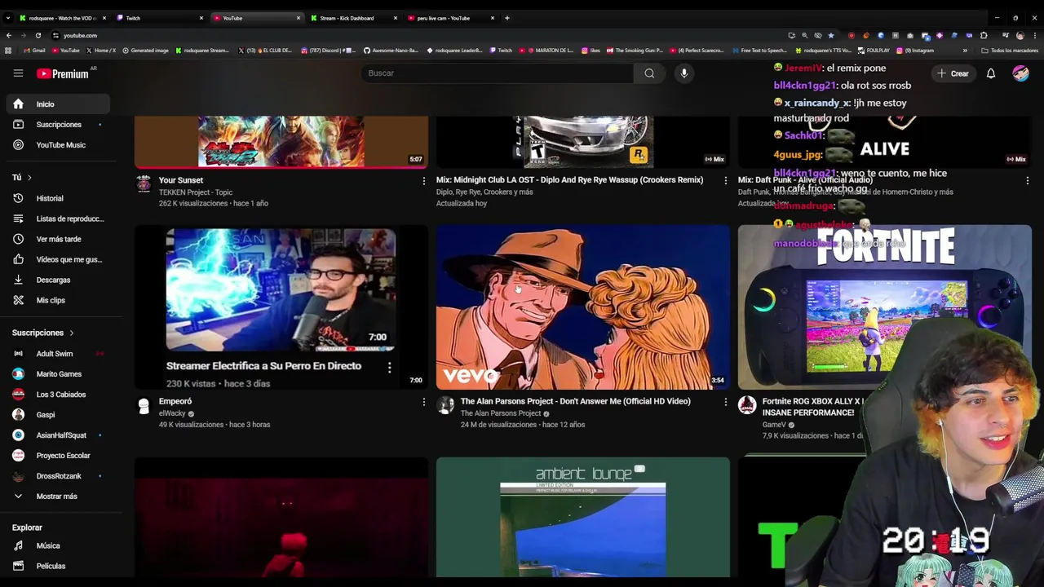Screen dimensions: 1044x587
Task: Click the YouTube Premium logo
Action: tap(63, 73)
